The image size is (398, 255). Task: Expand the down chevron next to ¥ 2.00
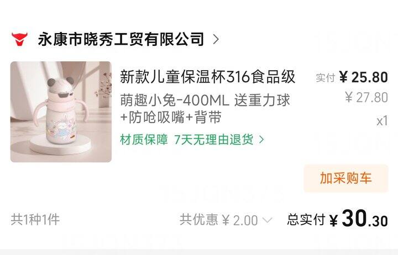pos(267,220)
